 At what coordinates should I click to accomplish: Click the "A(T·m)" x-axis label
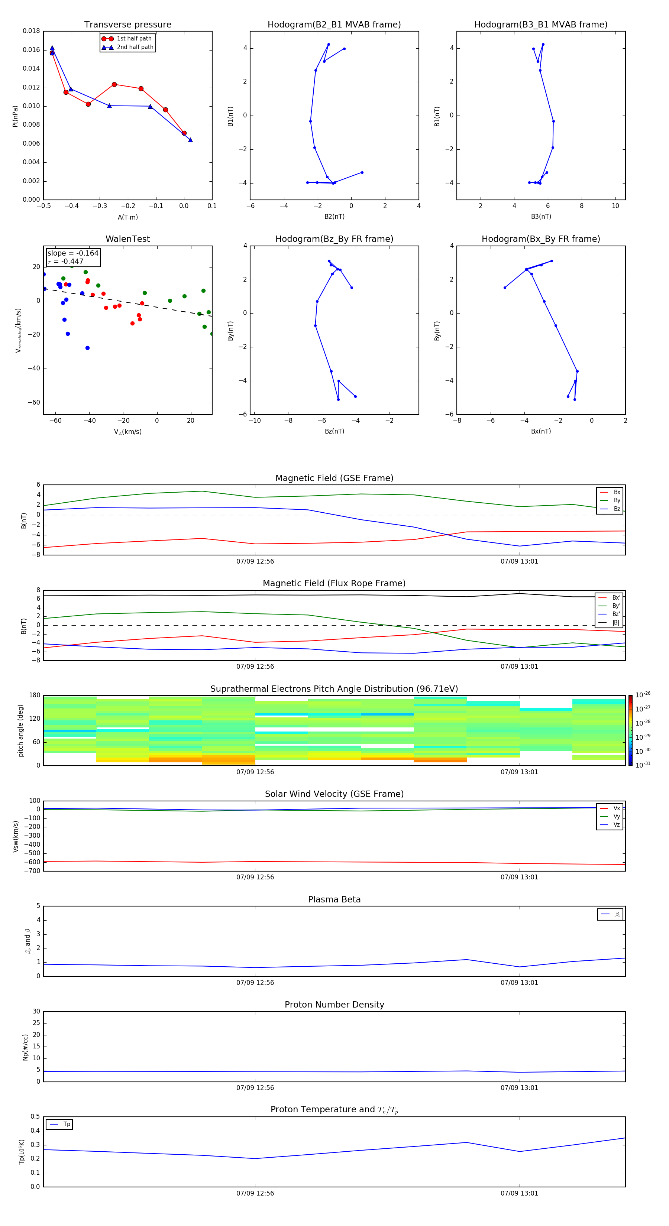coord(127,217)
